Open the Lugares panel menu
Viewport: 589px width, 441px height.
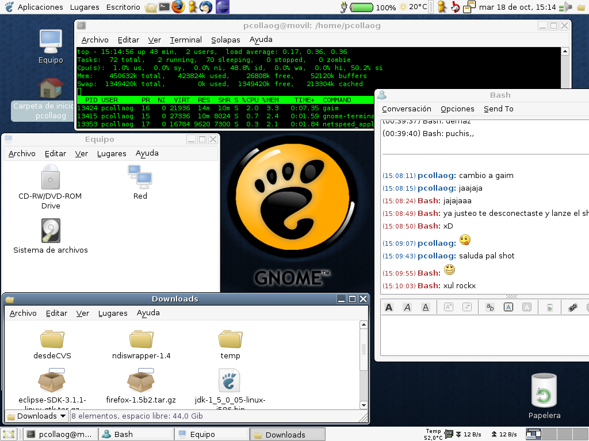85,7
